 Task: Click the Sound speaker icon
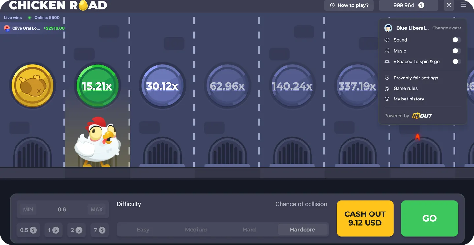pos(387,40)
